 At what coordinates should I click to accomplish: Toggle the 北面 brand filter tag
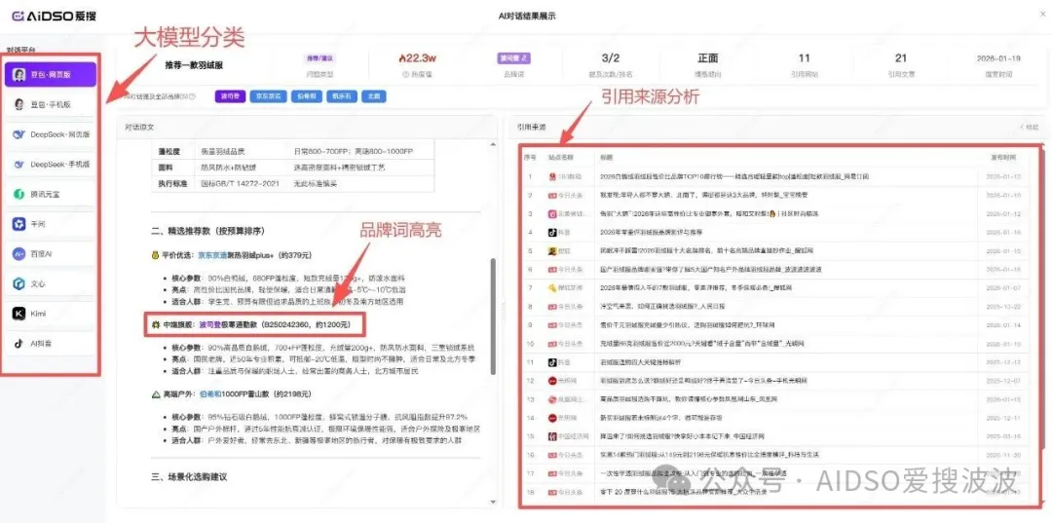click(373, 96)
